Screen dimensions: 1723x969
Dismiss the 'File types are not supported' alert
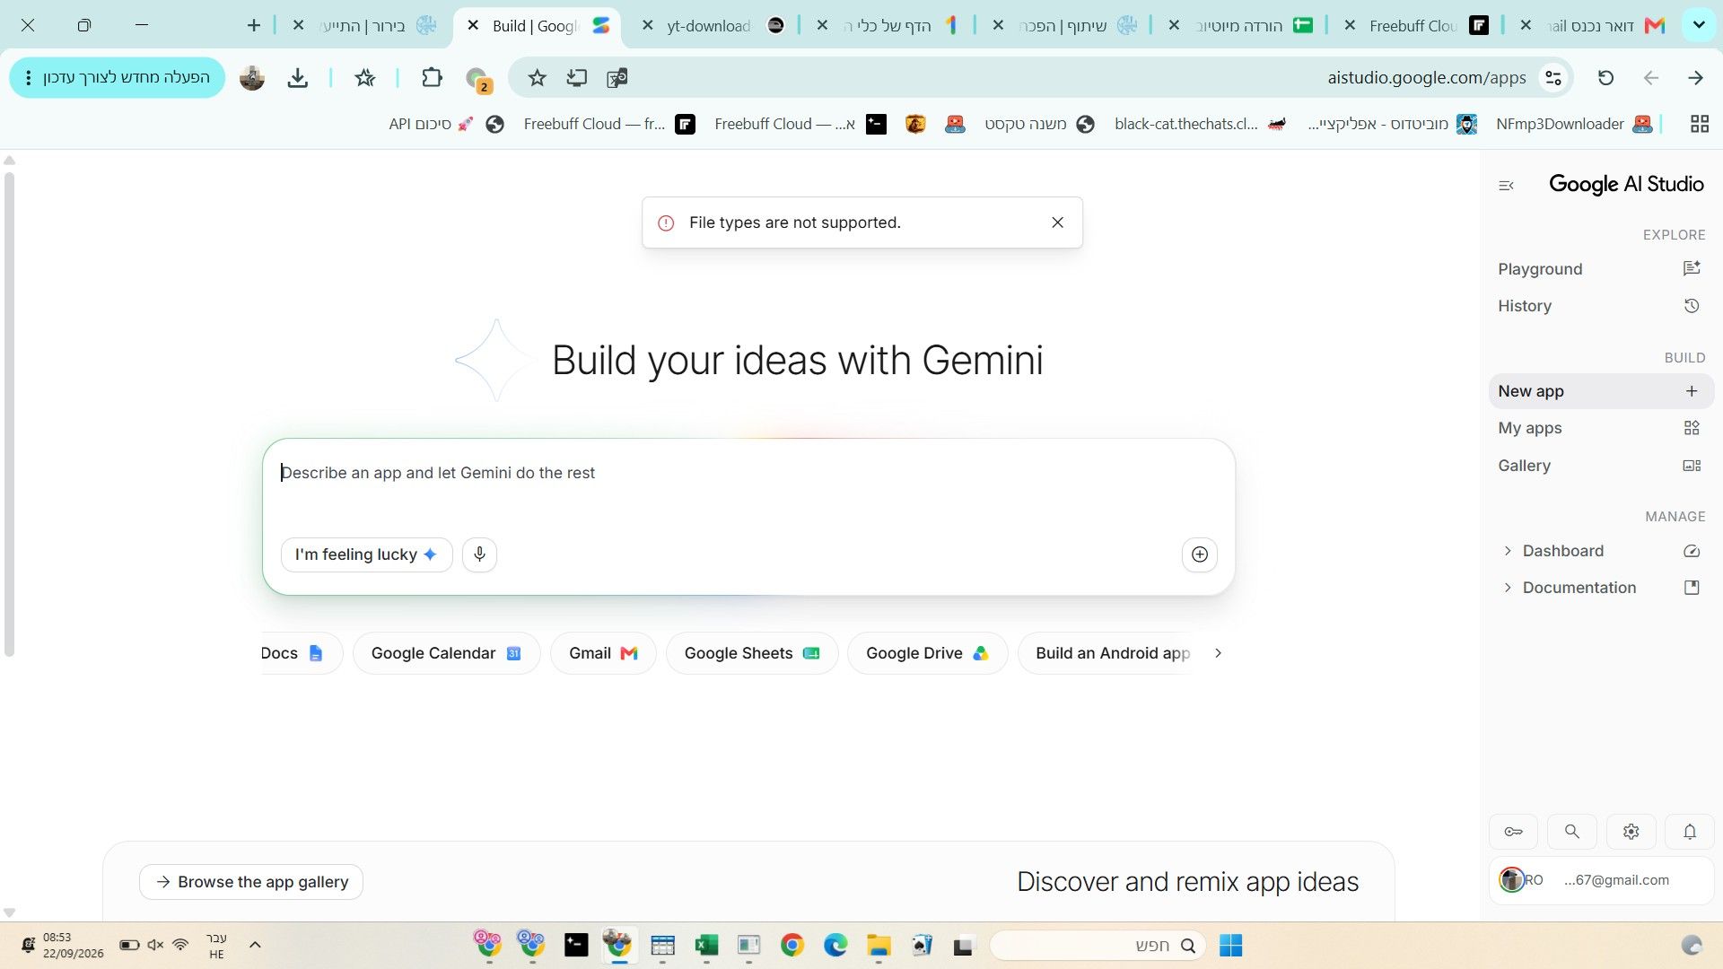(1058, 223)
